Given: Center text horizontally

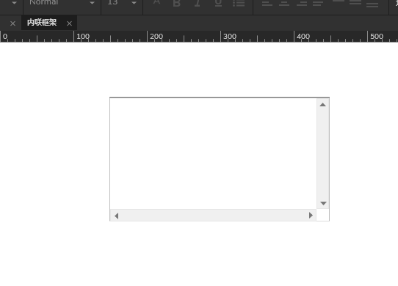Looking at the screenshot, I should pyautogui.click(x=284, y=3).
